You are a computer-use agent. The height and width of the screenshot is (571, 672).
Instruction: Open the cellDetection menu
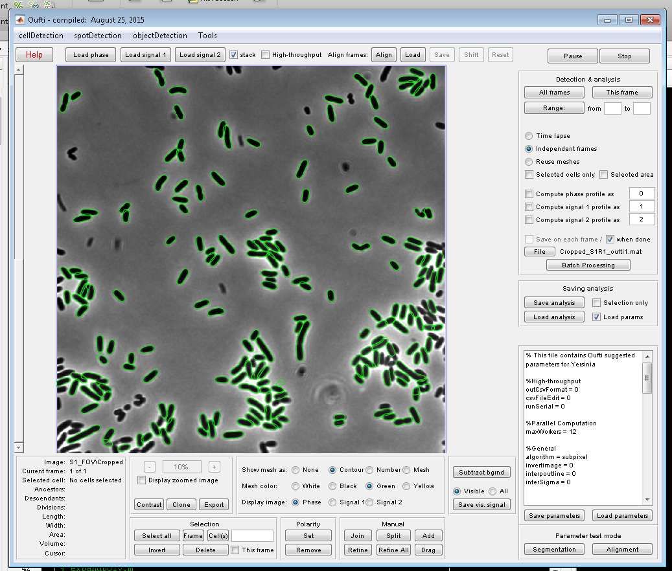tap(41, 36)
